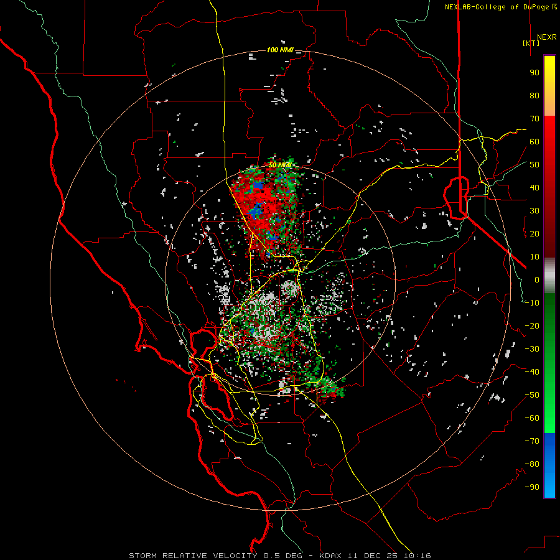Click the [KT] units label

click(x=531, y=43)
